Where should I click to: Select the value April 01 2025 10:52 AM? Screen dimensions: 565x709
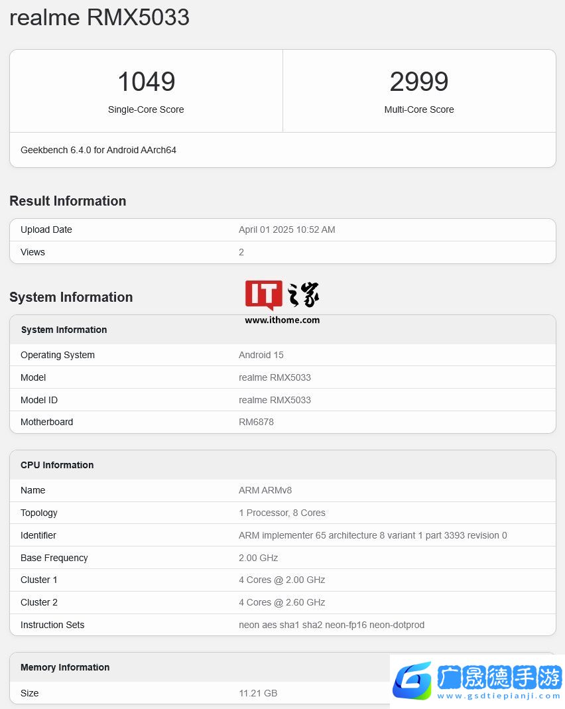pyautogui.click(x=287, y=229)
